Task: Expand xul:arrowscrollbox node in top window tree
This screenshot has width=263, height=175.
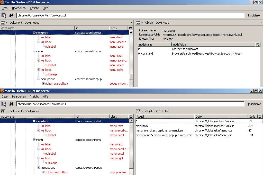Action: [x=43, y=83]
